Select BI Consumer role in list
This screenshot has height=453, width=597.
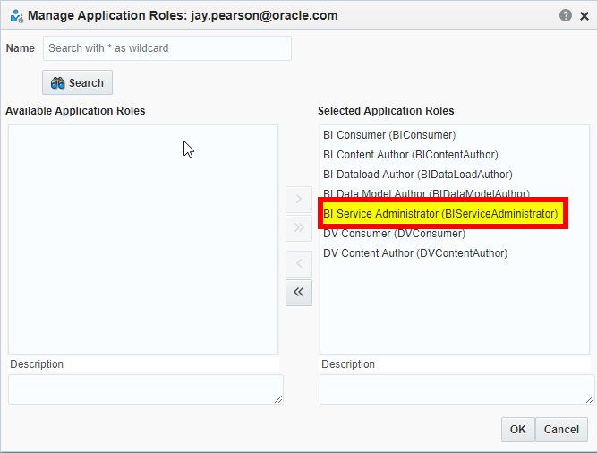pyautogui.click(x=389, y=135)
